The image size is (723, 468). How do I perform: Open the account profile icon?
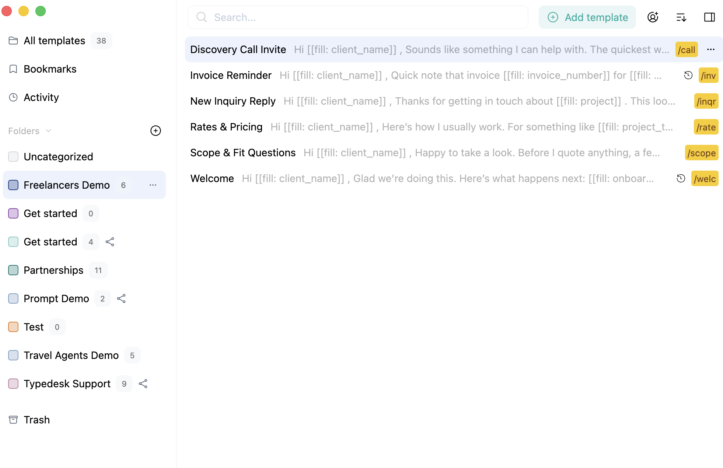pos(653,17)
